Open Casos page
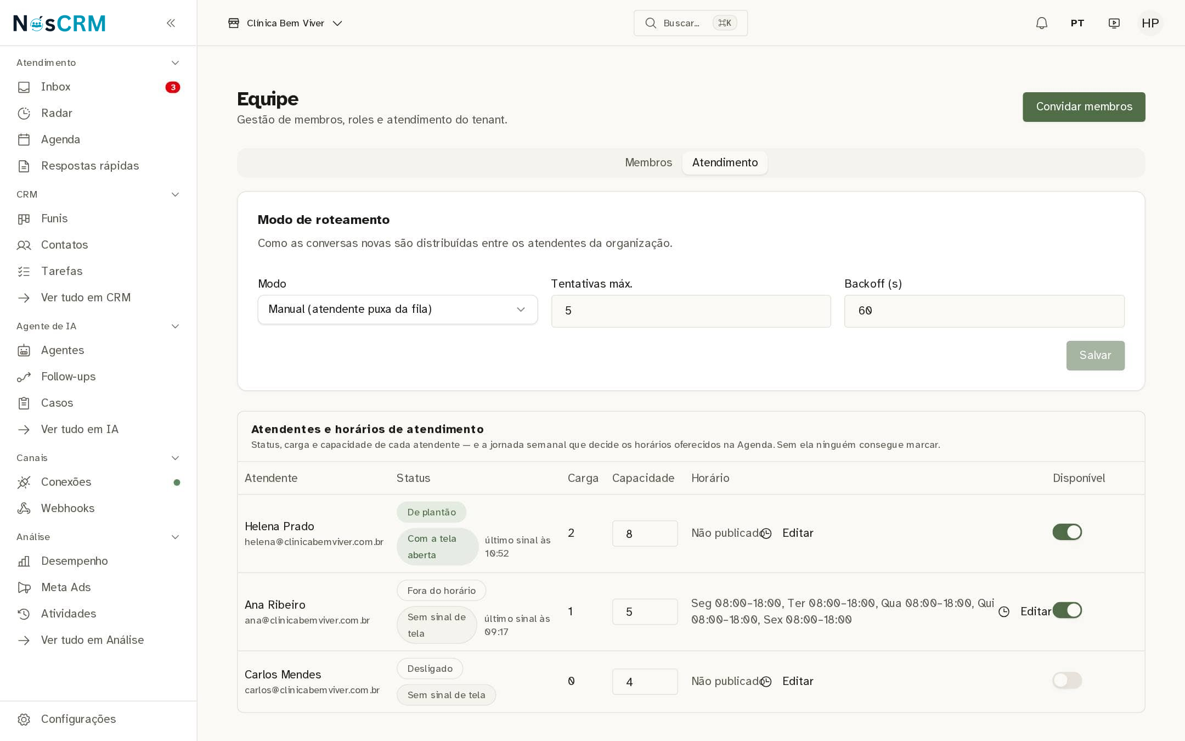1185x741 pixels. coord(98,403)
